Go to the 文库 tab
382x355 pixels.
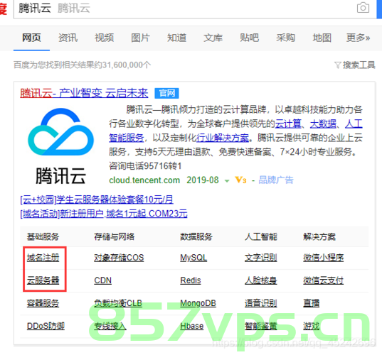pos(213,38)
